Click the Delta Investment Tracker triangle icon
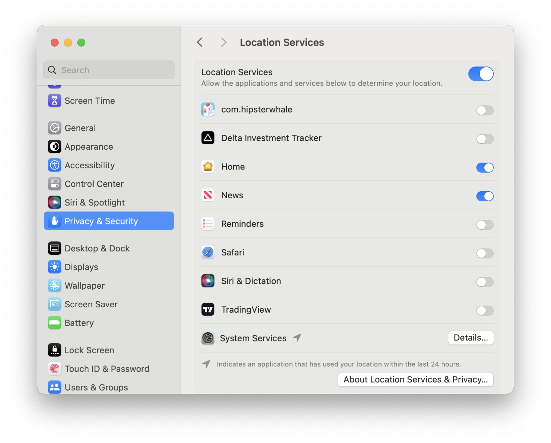 [208, 138]
